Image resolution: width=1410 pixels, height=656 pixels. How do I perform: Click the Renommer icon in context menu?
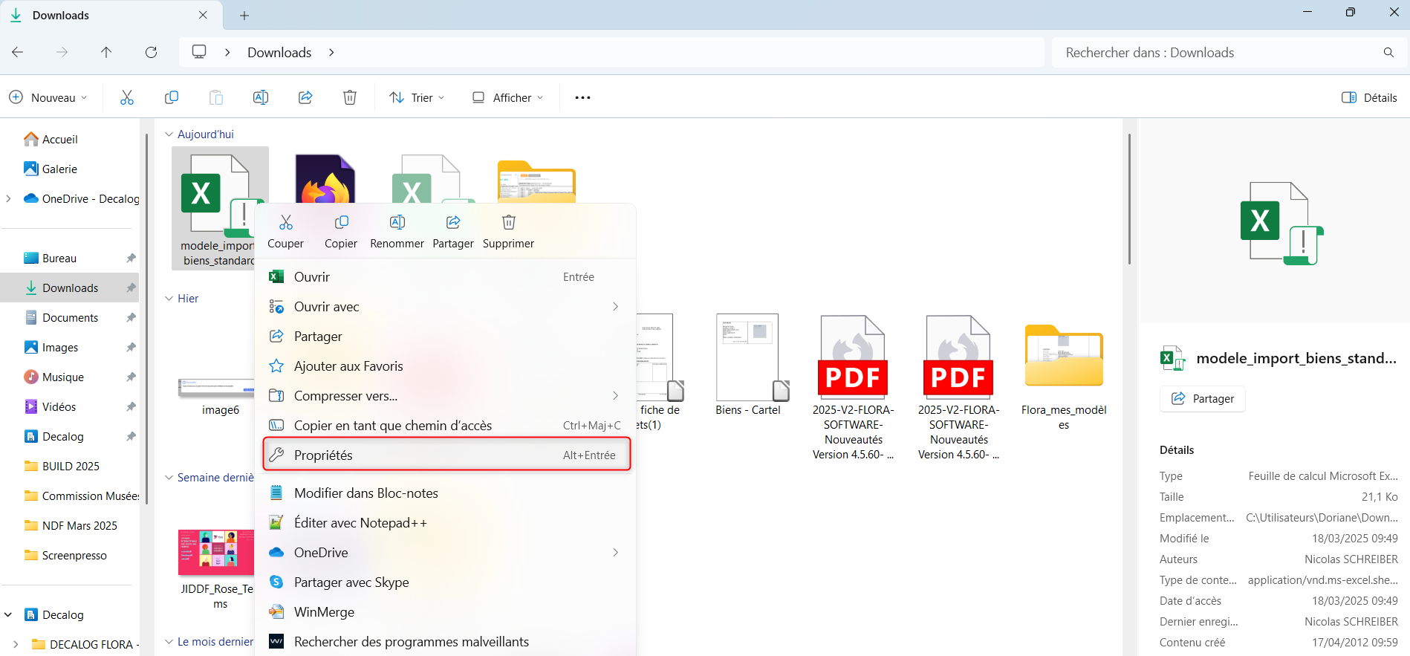coord(397,223)
